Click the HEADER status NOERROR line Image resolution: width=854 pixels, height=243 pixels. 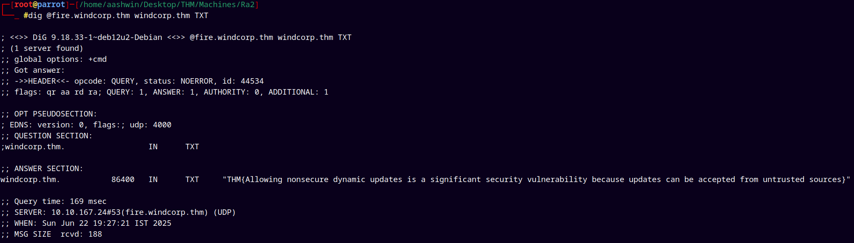point(132,81)
